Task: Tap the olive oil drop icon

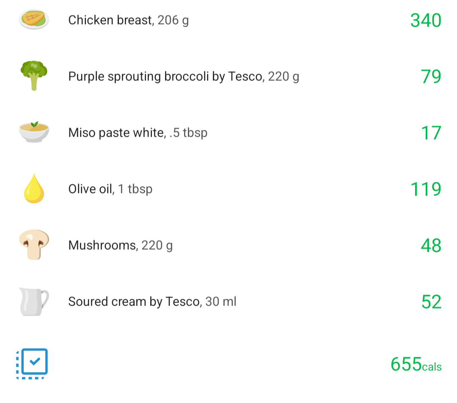Action: (34, 188)
